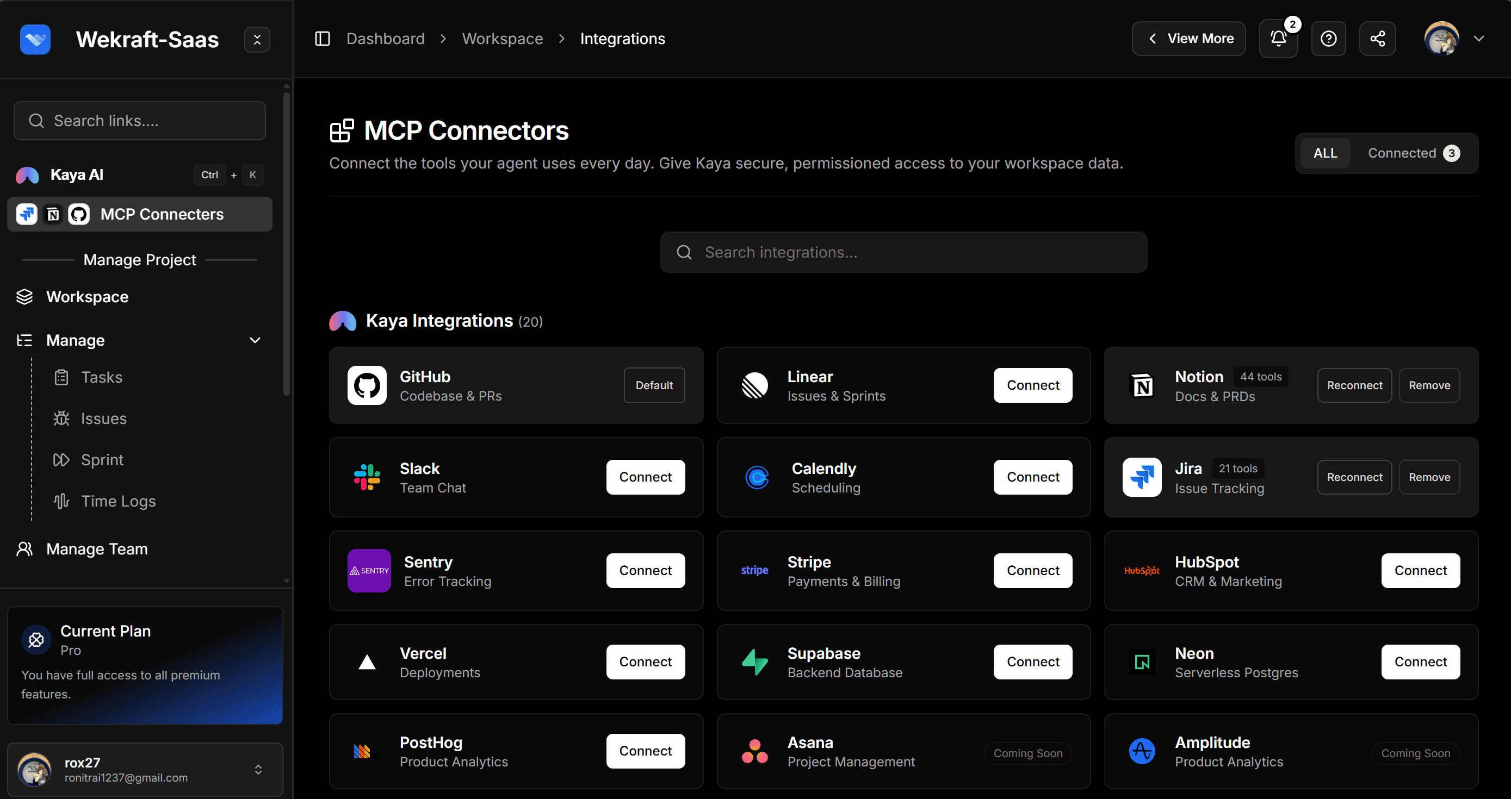Open notifications bell icon
The width and height of the screenshot is (1511, 799).
1278,39
